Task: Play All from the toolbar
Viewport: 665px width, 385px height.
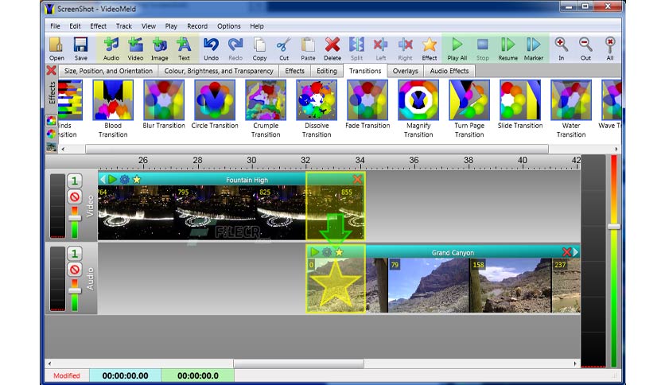Action: pyautogui.click(x=457, y=49)
